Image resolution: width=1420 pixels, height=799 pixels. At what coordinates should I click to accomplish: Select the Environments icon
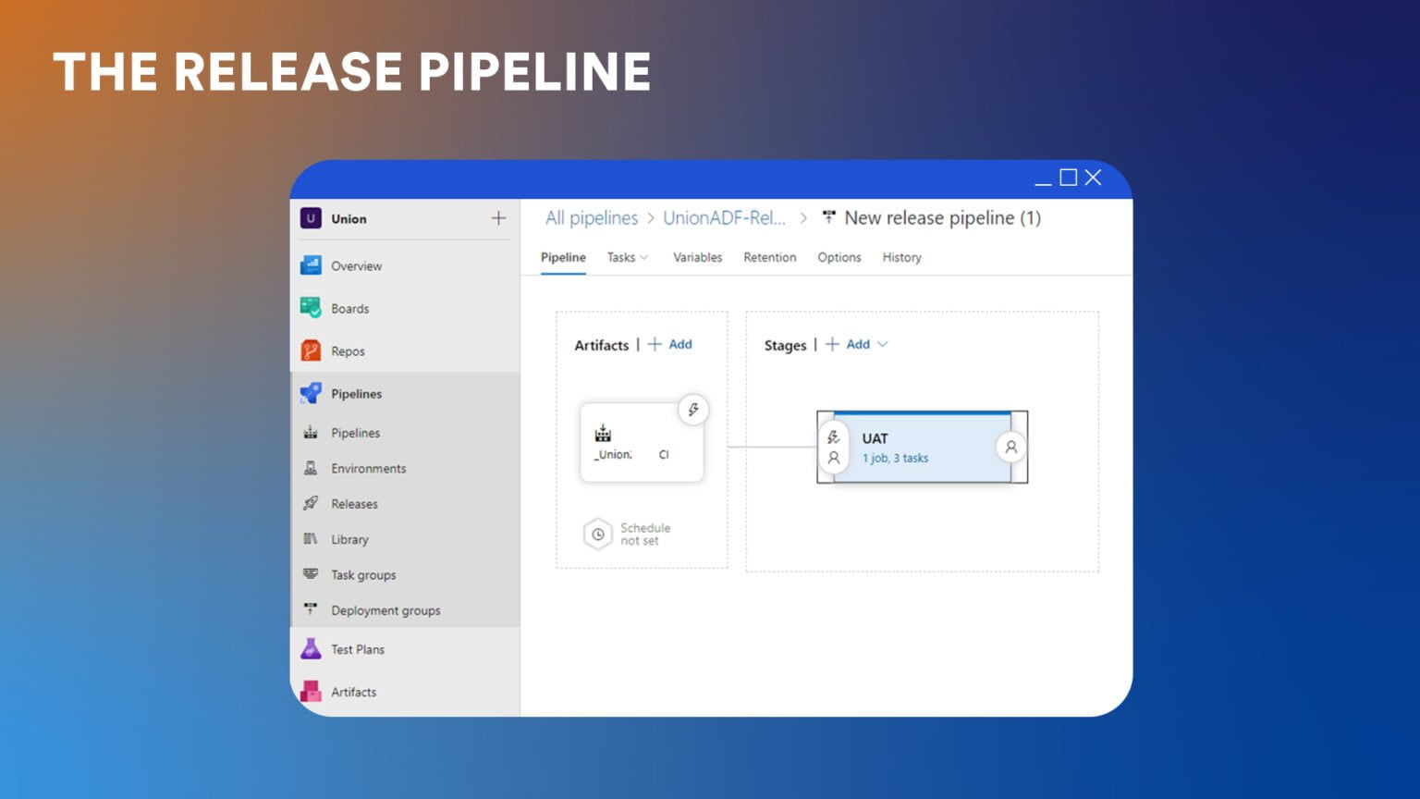pos(311,468)
